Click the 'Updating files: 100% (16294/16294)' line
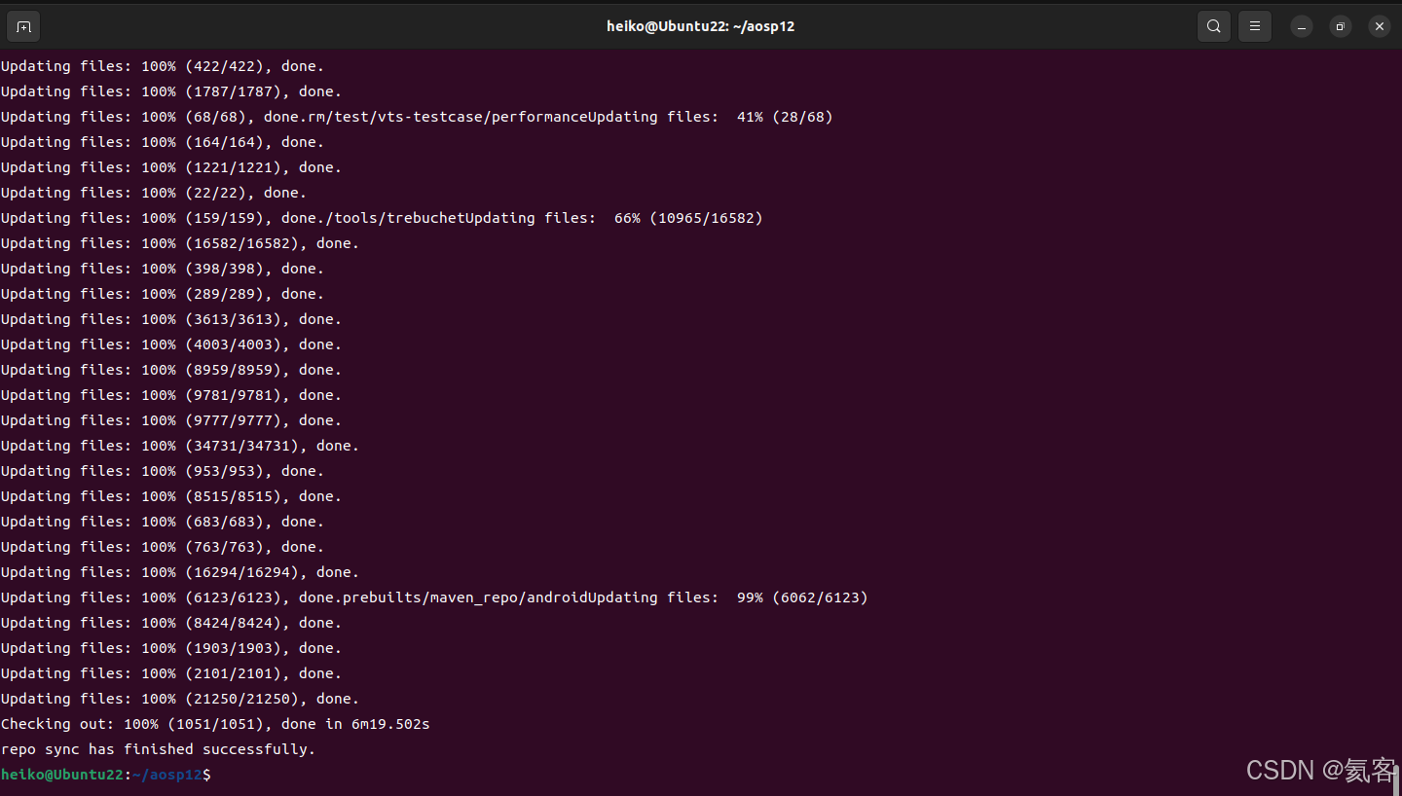The image size is (1402, 796). tap(180, 572)
